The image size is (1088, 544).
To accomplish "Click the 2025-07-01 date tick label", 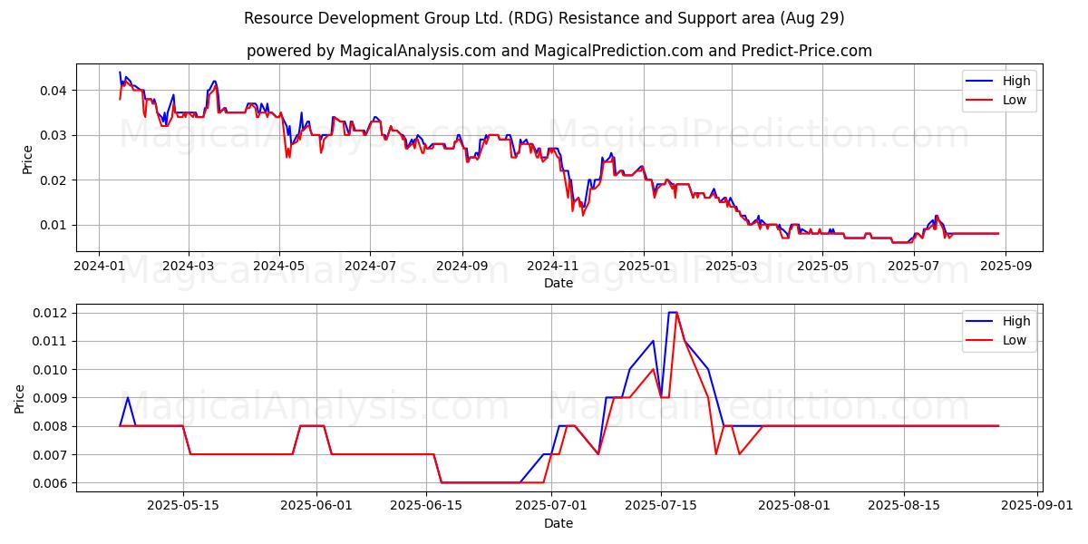I will click(551, 507).
